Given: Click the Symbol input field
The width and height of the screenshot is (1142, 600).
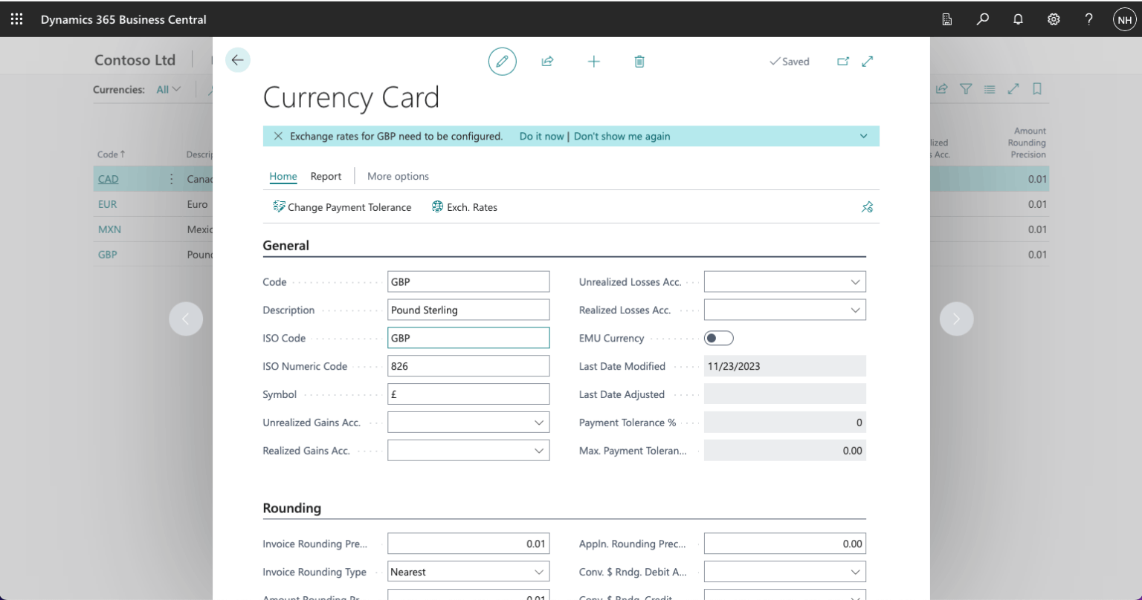Looking at the screenshot, I should point(468,394).
